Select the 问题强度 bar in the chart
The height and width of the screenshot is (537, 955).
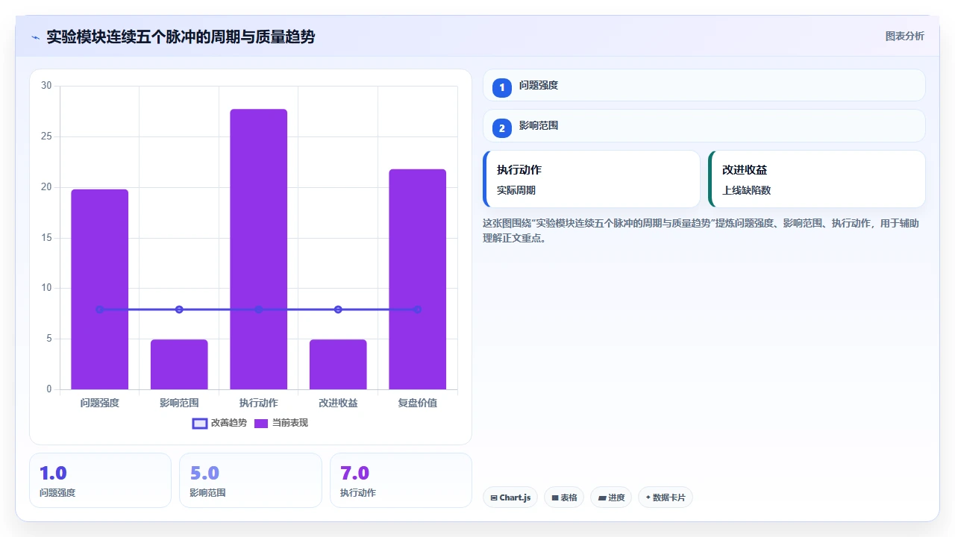point(100,289)
